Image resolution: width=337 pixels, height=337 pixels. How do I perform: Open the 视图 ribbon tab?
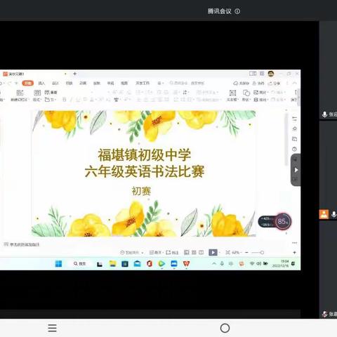point(124,83)
